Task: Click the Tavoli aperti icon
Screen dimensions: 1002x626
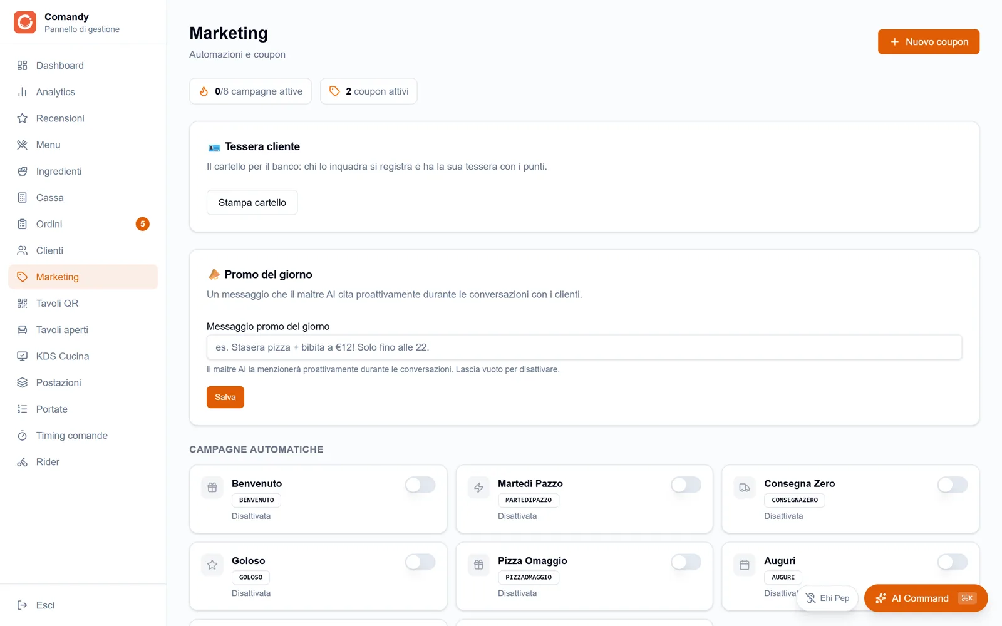Action: pyautogui.click(x=23, y=330)
